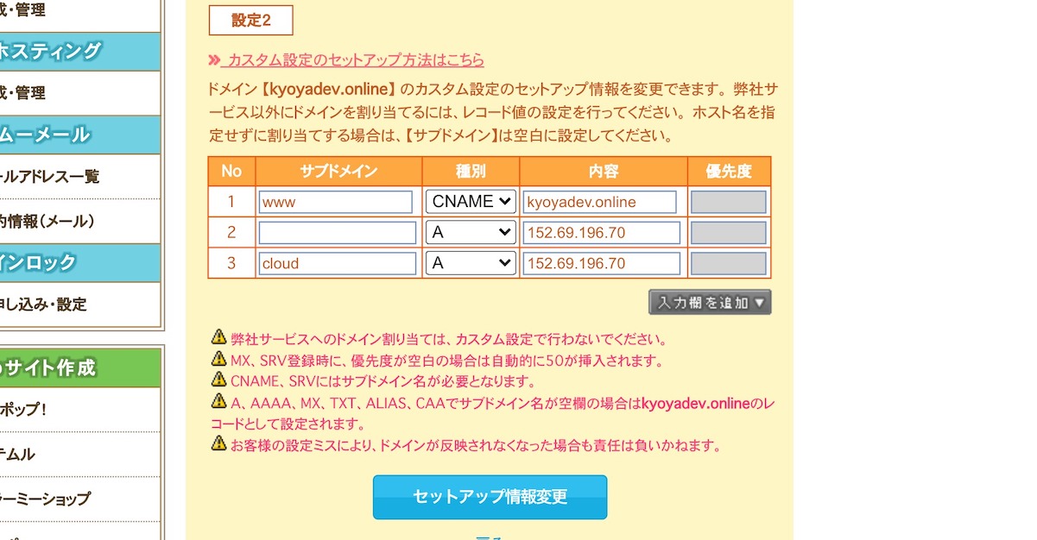The height and width of the screenshot is (540, 1037).
Task: Open the 種別 dropdown for record row 2
Action: tap(470, 232)
